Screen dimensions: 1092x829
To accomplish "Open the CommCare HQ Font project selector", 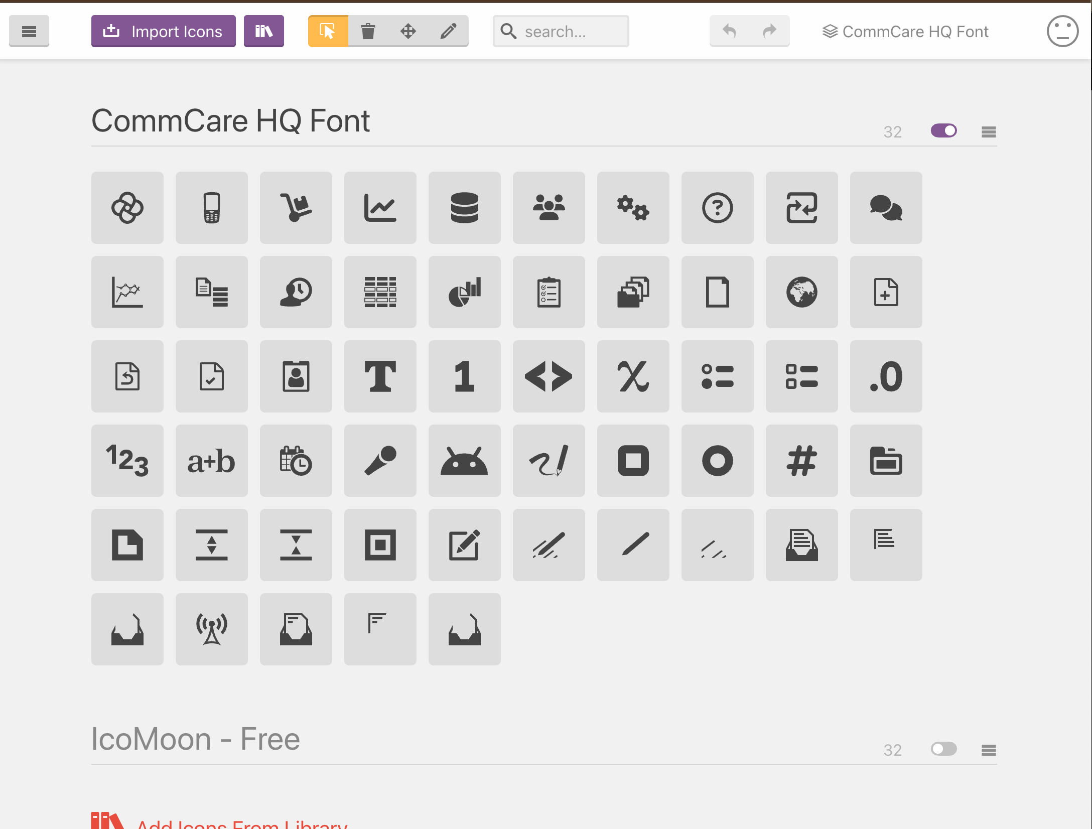I will pos(905,31).
